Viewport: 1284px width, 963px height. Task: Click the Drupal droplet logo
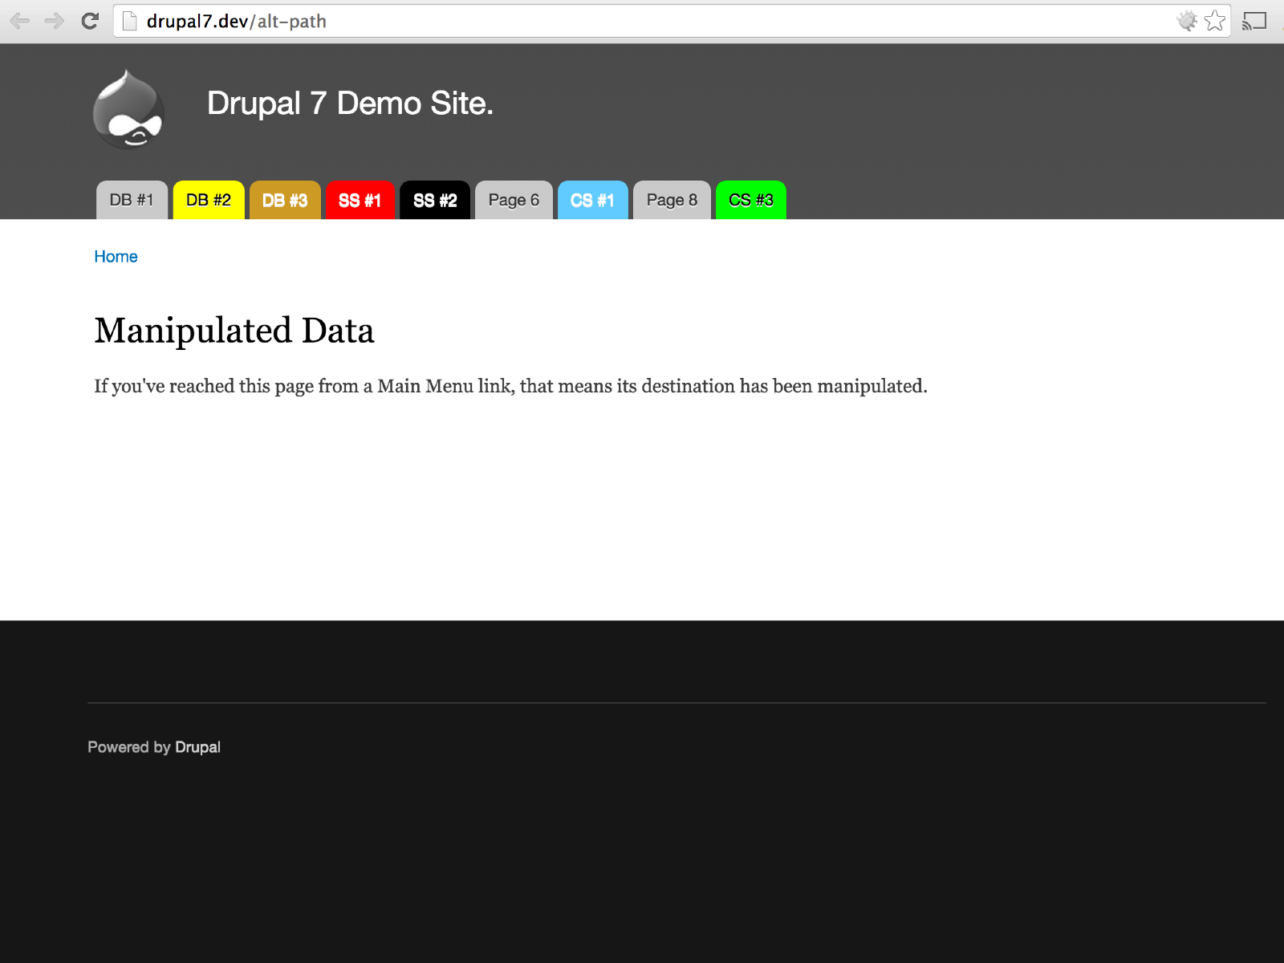[x=129, y=110]
